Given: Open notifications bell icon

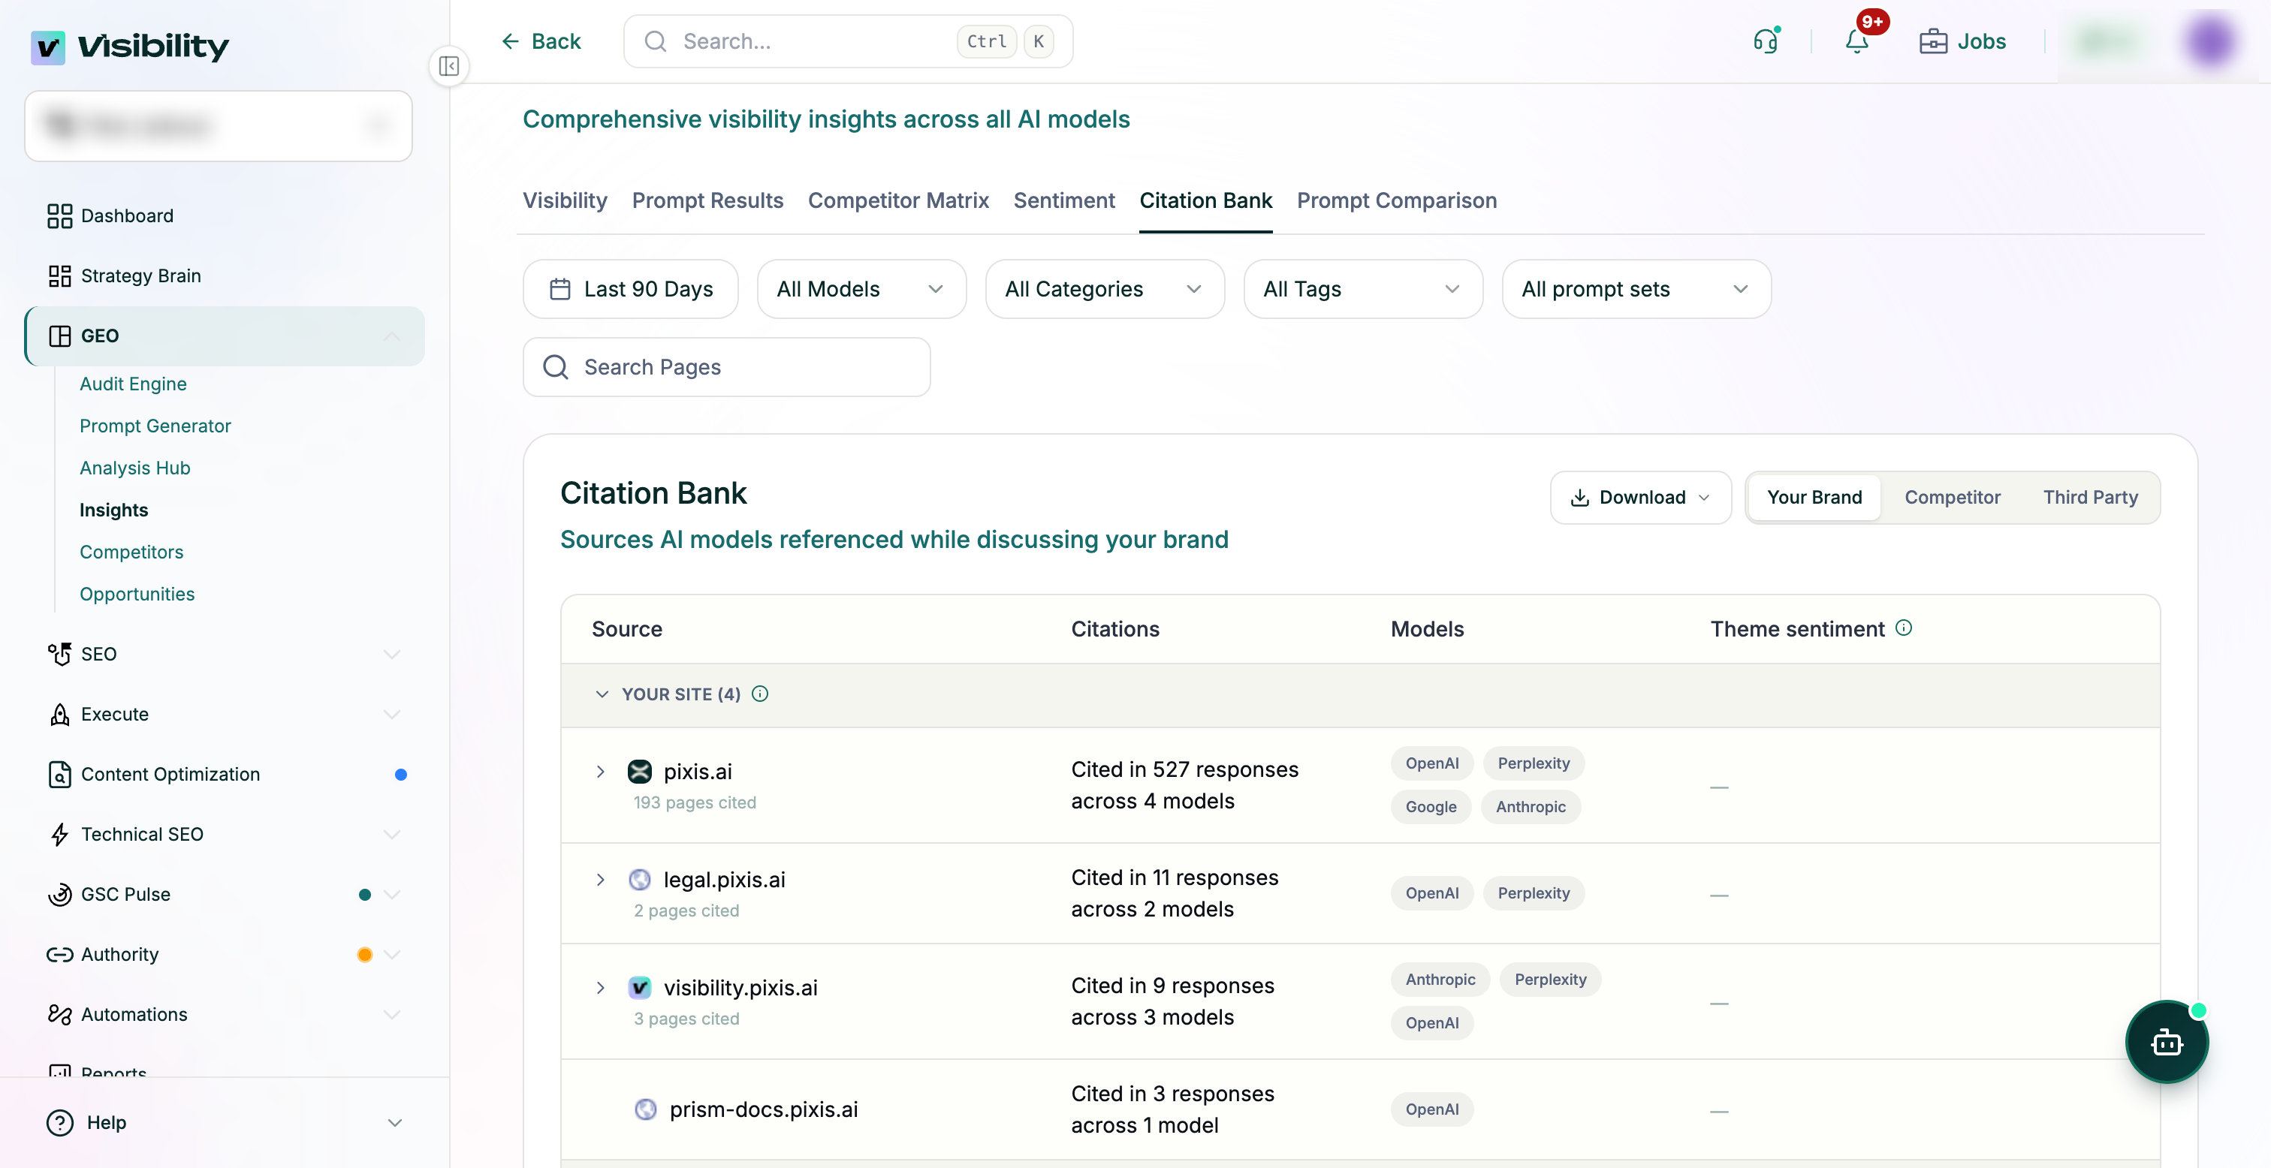Looking at the screenshot, I should tap(1856, 41).
